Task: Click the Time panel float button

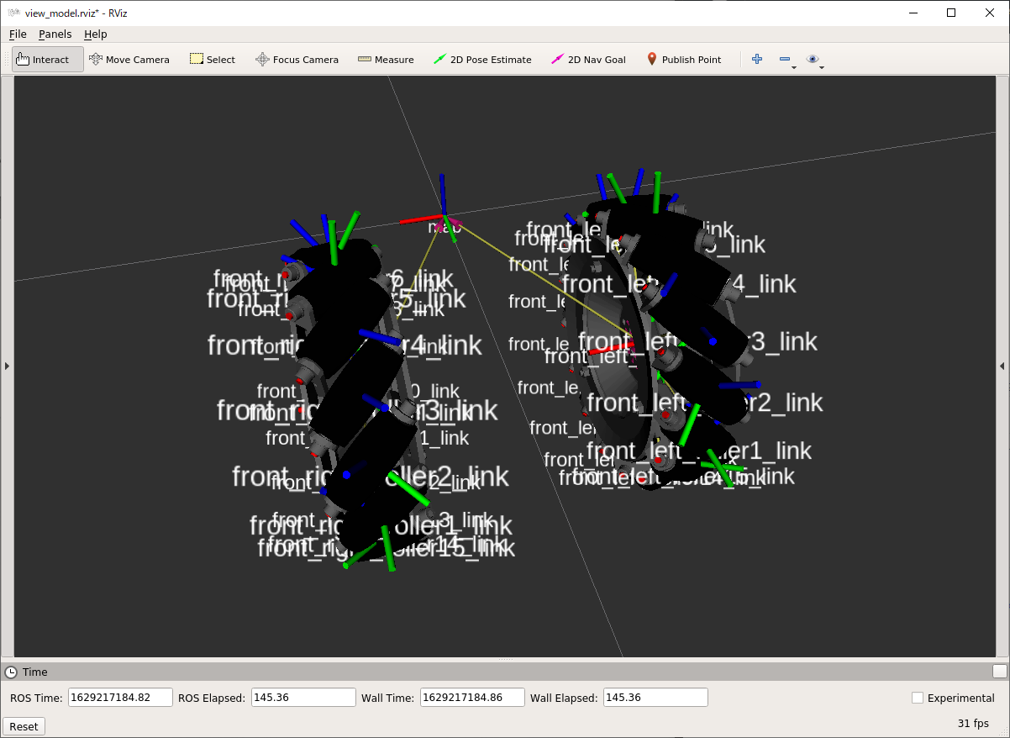Action: click(999, 671)
